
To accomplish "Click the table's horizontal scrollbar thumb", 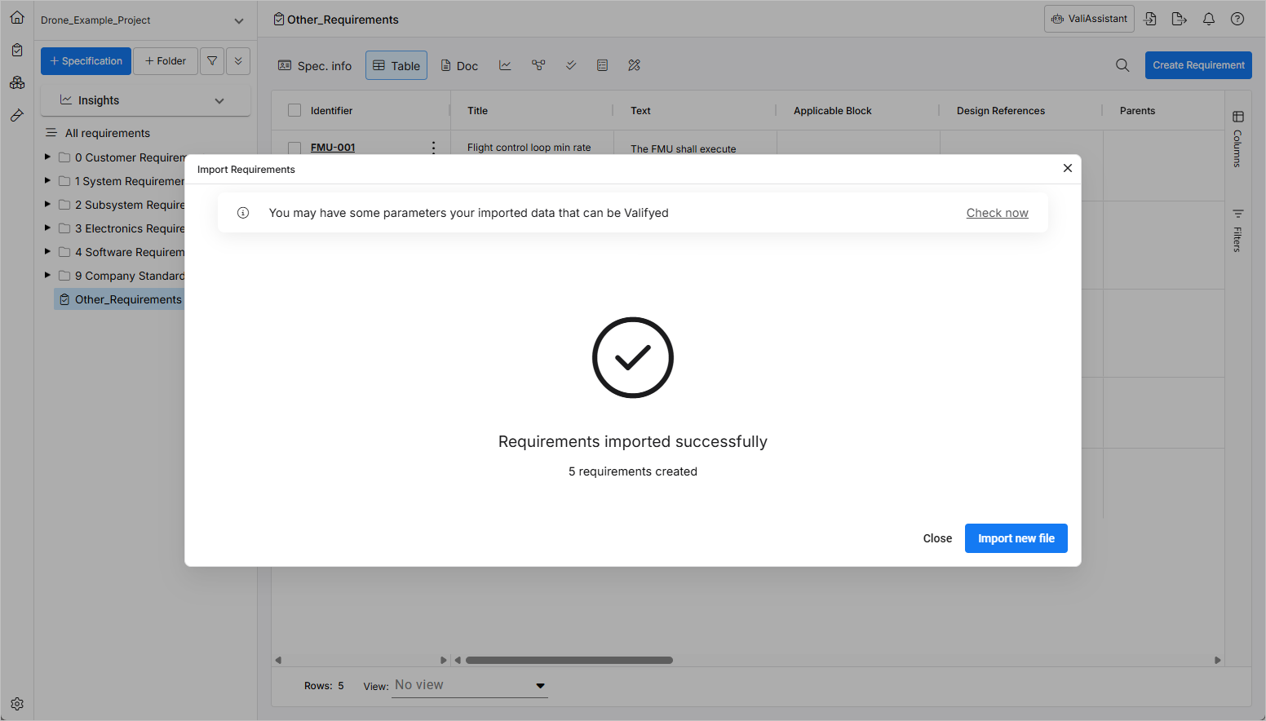I will [x=569, y=661].
